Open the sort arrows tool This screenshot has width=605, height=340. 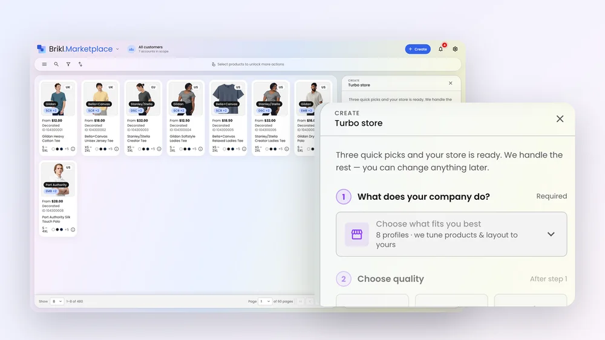click(80, 64)
